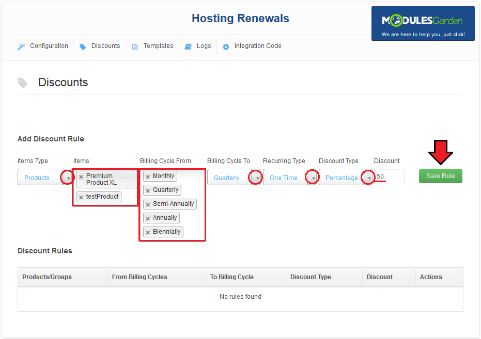Click the Discount column header in table
The image size is (481, 339).
[389, 277]
